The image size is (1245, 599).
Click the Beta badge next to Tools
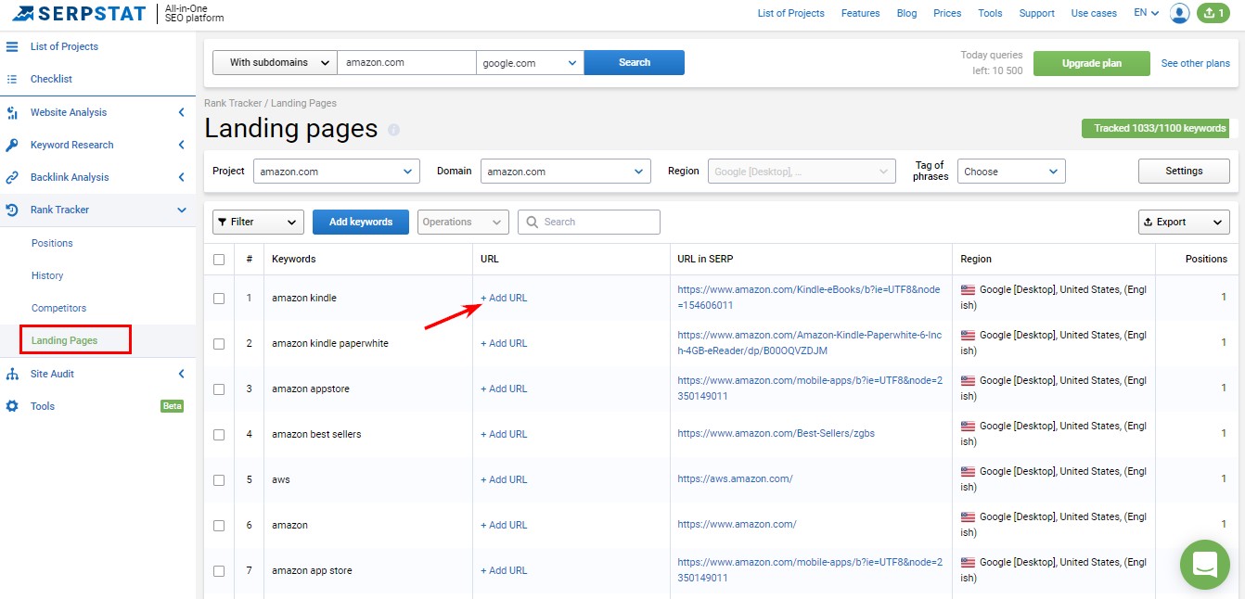click(x=172, y=406)
